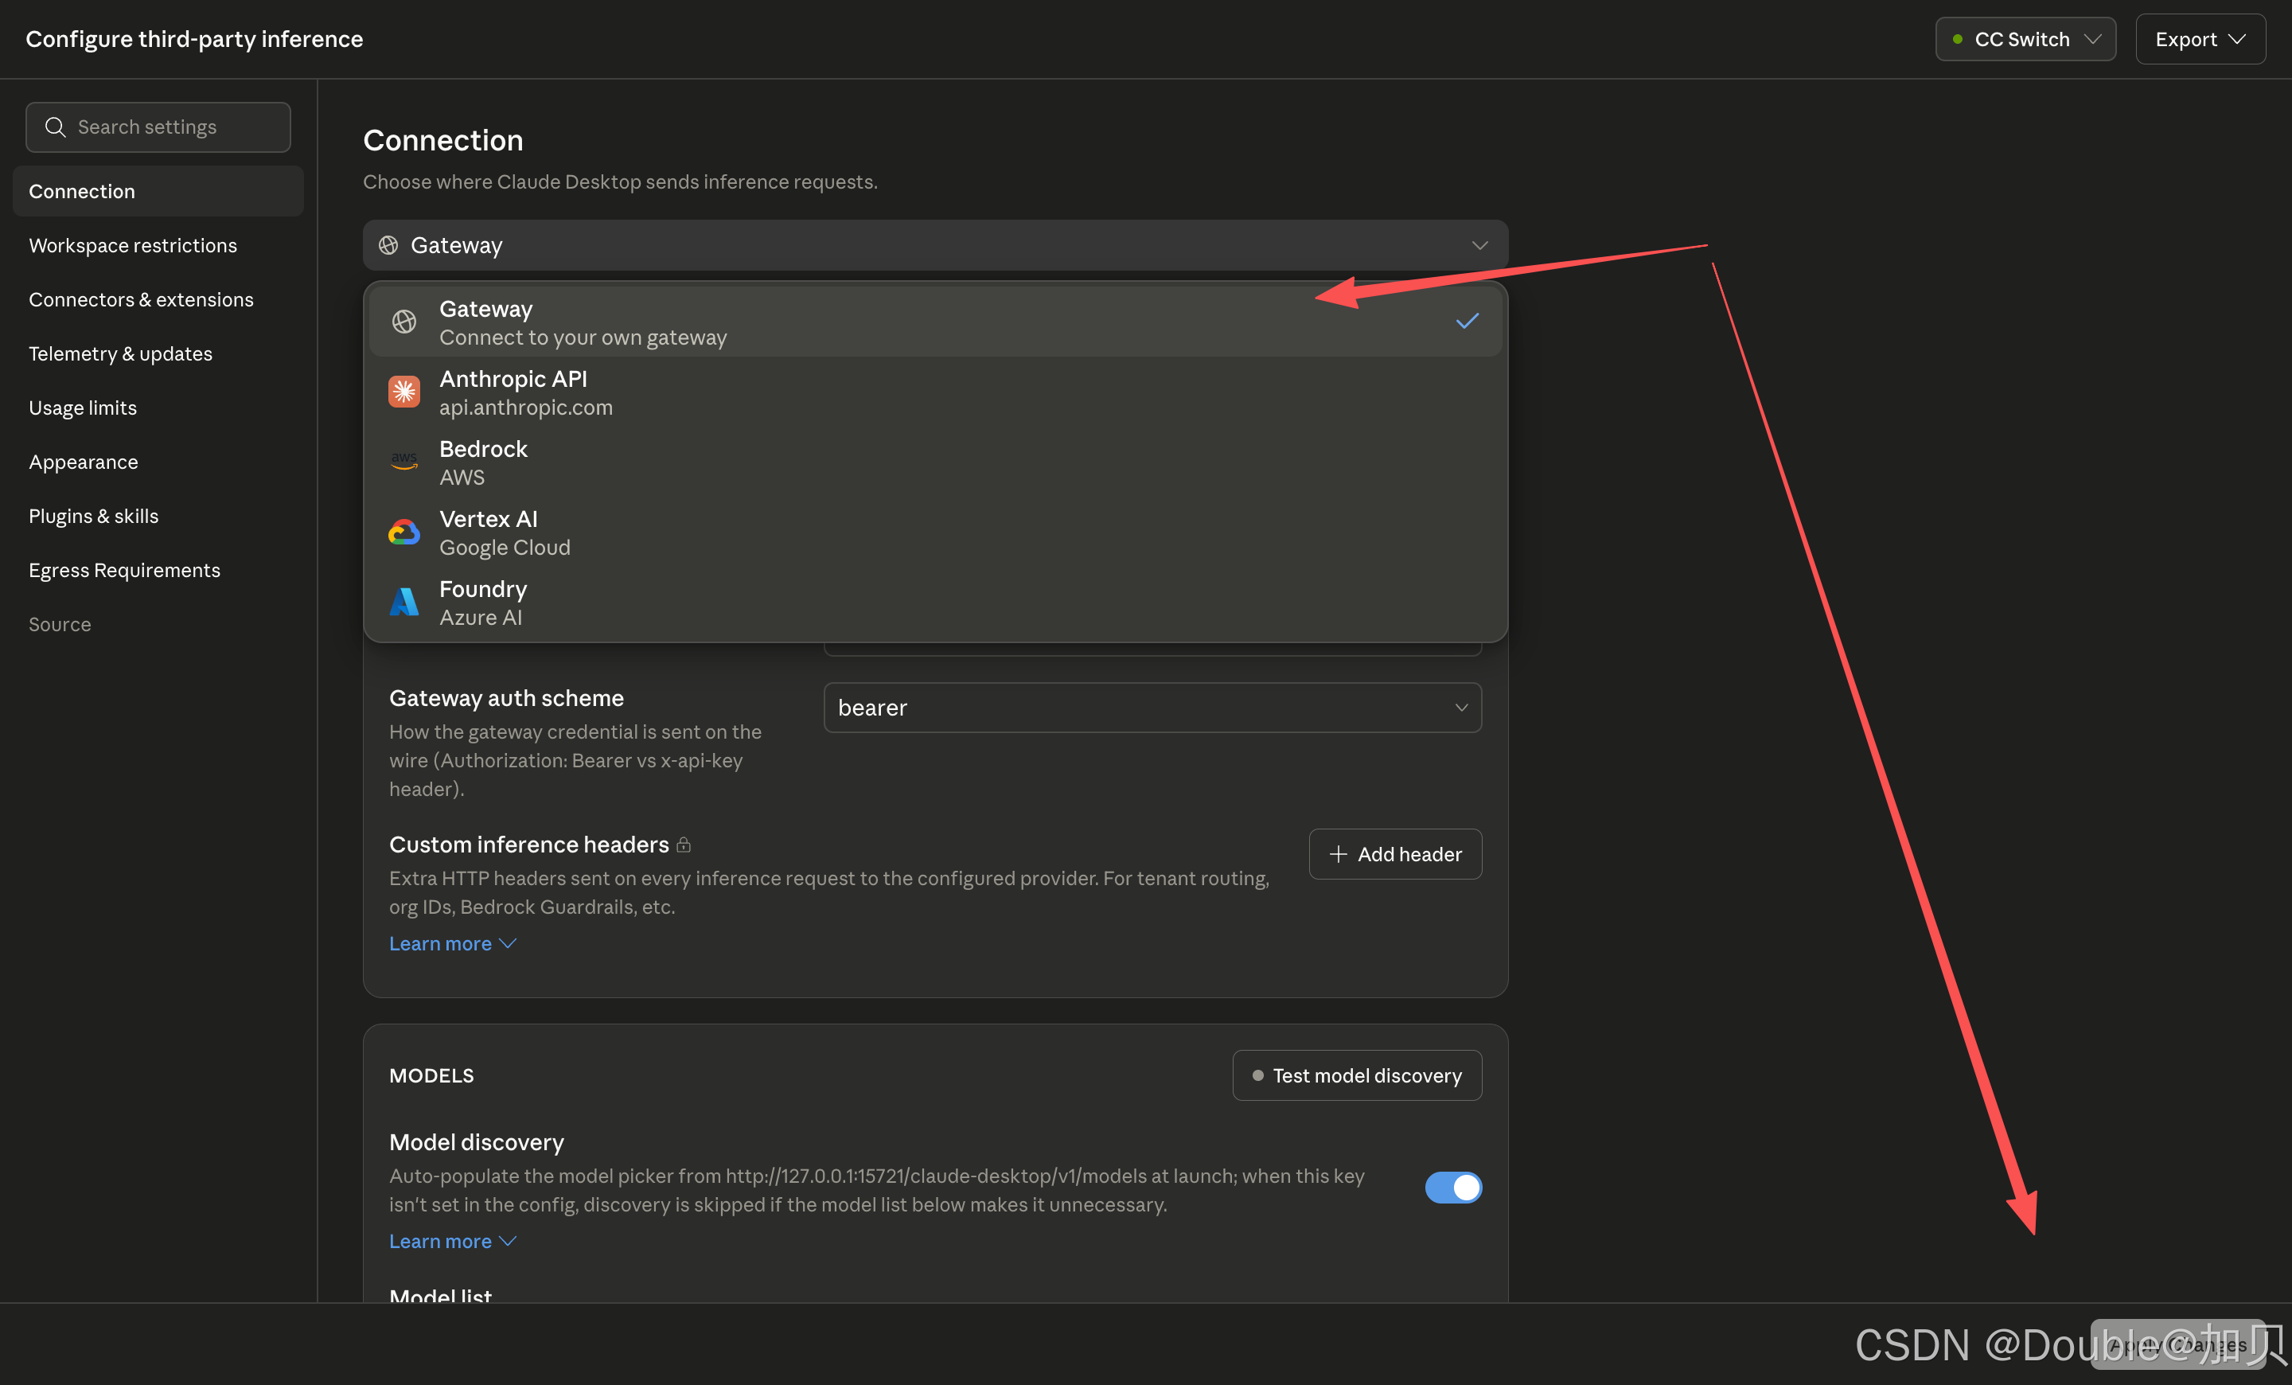Screen dimensions: 2292x1385
Task: Click the lock icon beside Custom inference headers
Action: [x=684, y=845]
